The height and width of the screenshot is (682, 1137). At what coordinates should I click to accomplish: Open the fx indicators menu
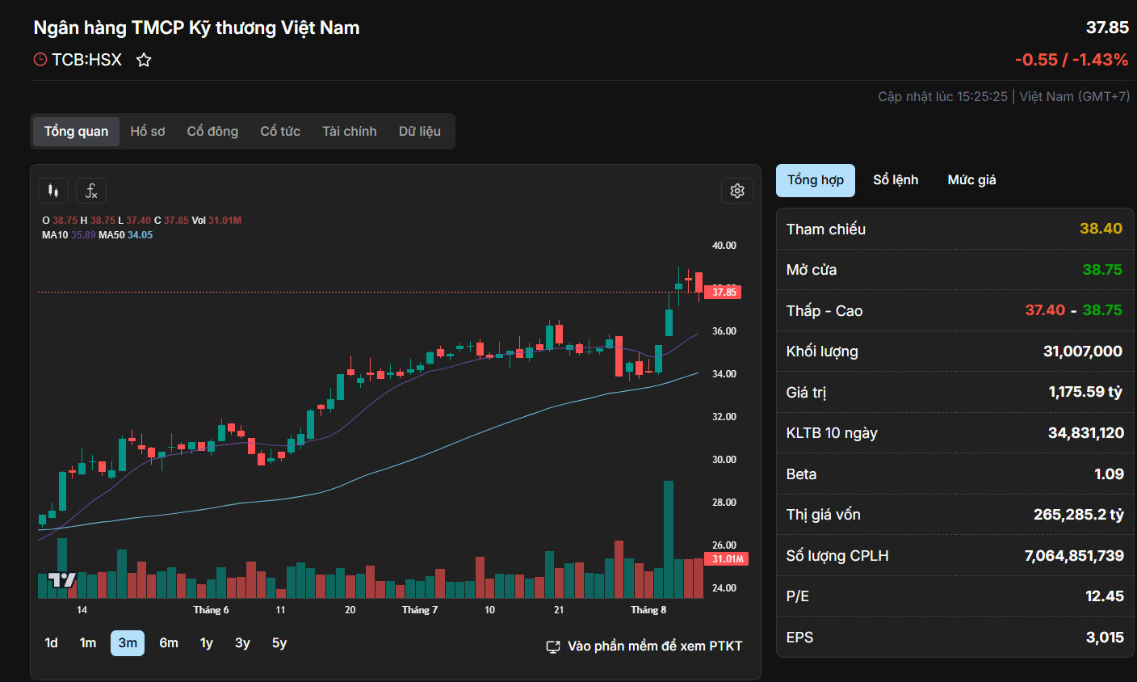tap(91, 191)
